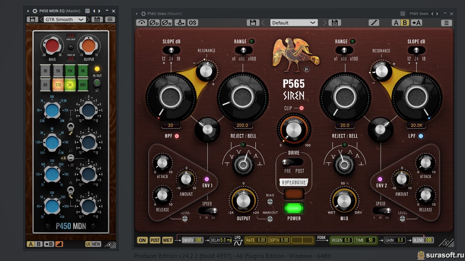Click the orange stair-step icon in P450 MDN
Screen dimensions: 465x261
pos(59,244)
